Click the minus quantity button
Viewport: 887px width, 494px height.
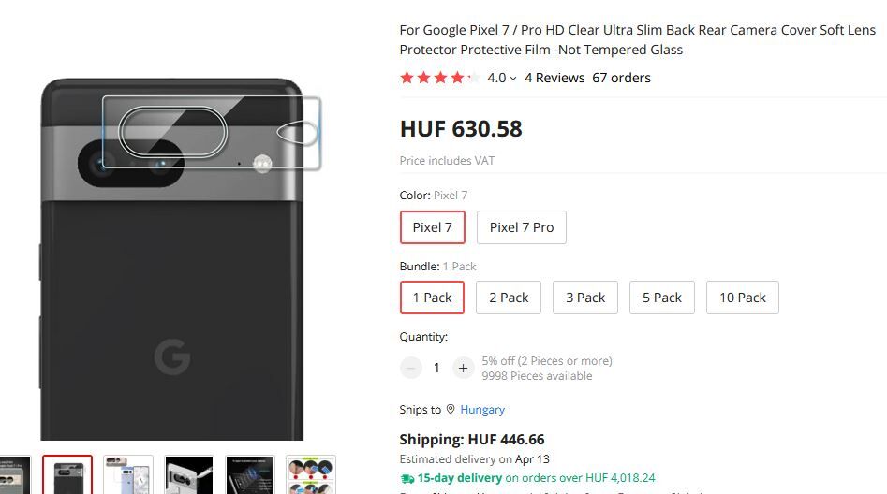(411, 368)
